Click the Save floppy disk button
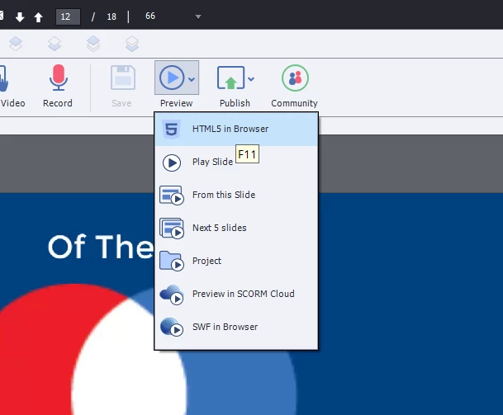Screen dimensions: 503x415 [123, 78]
